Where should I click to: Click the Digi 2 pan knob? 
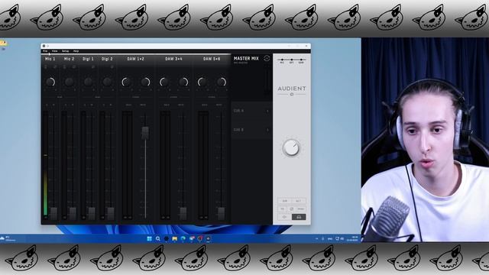coord(107,82)
